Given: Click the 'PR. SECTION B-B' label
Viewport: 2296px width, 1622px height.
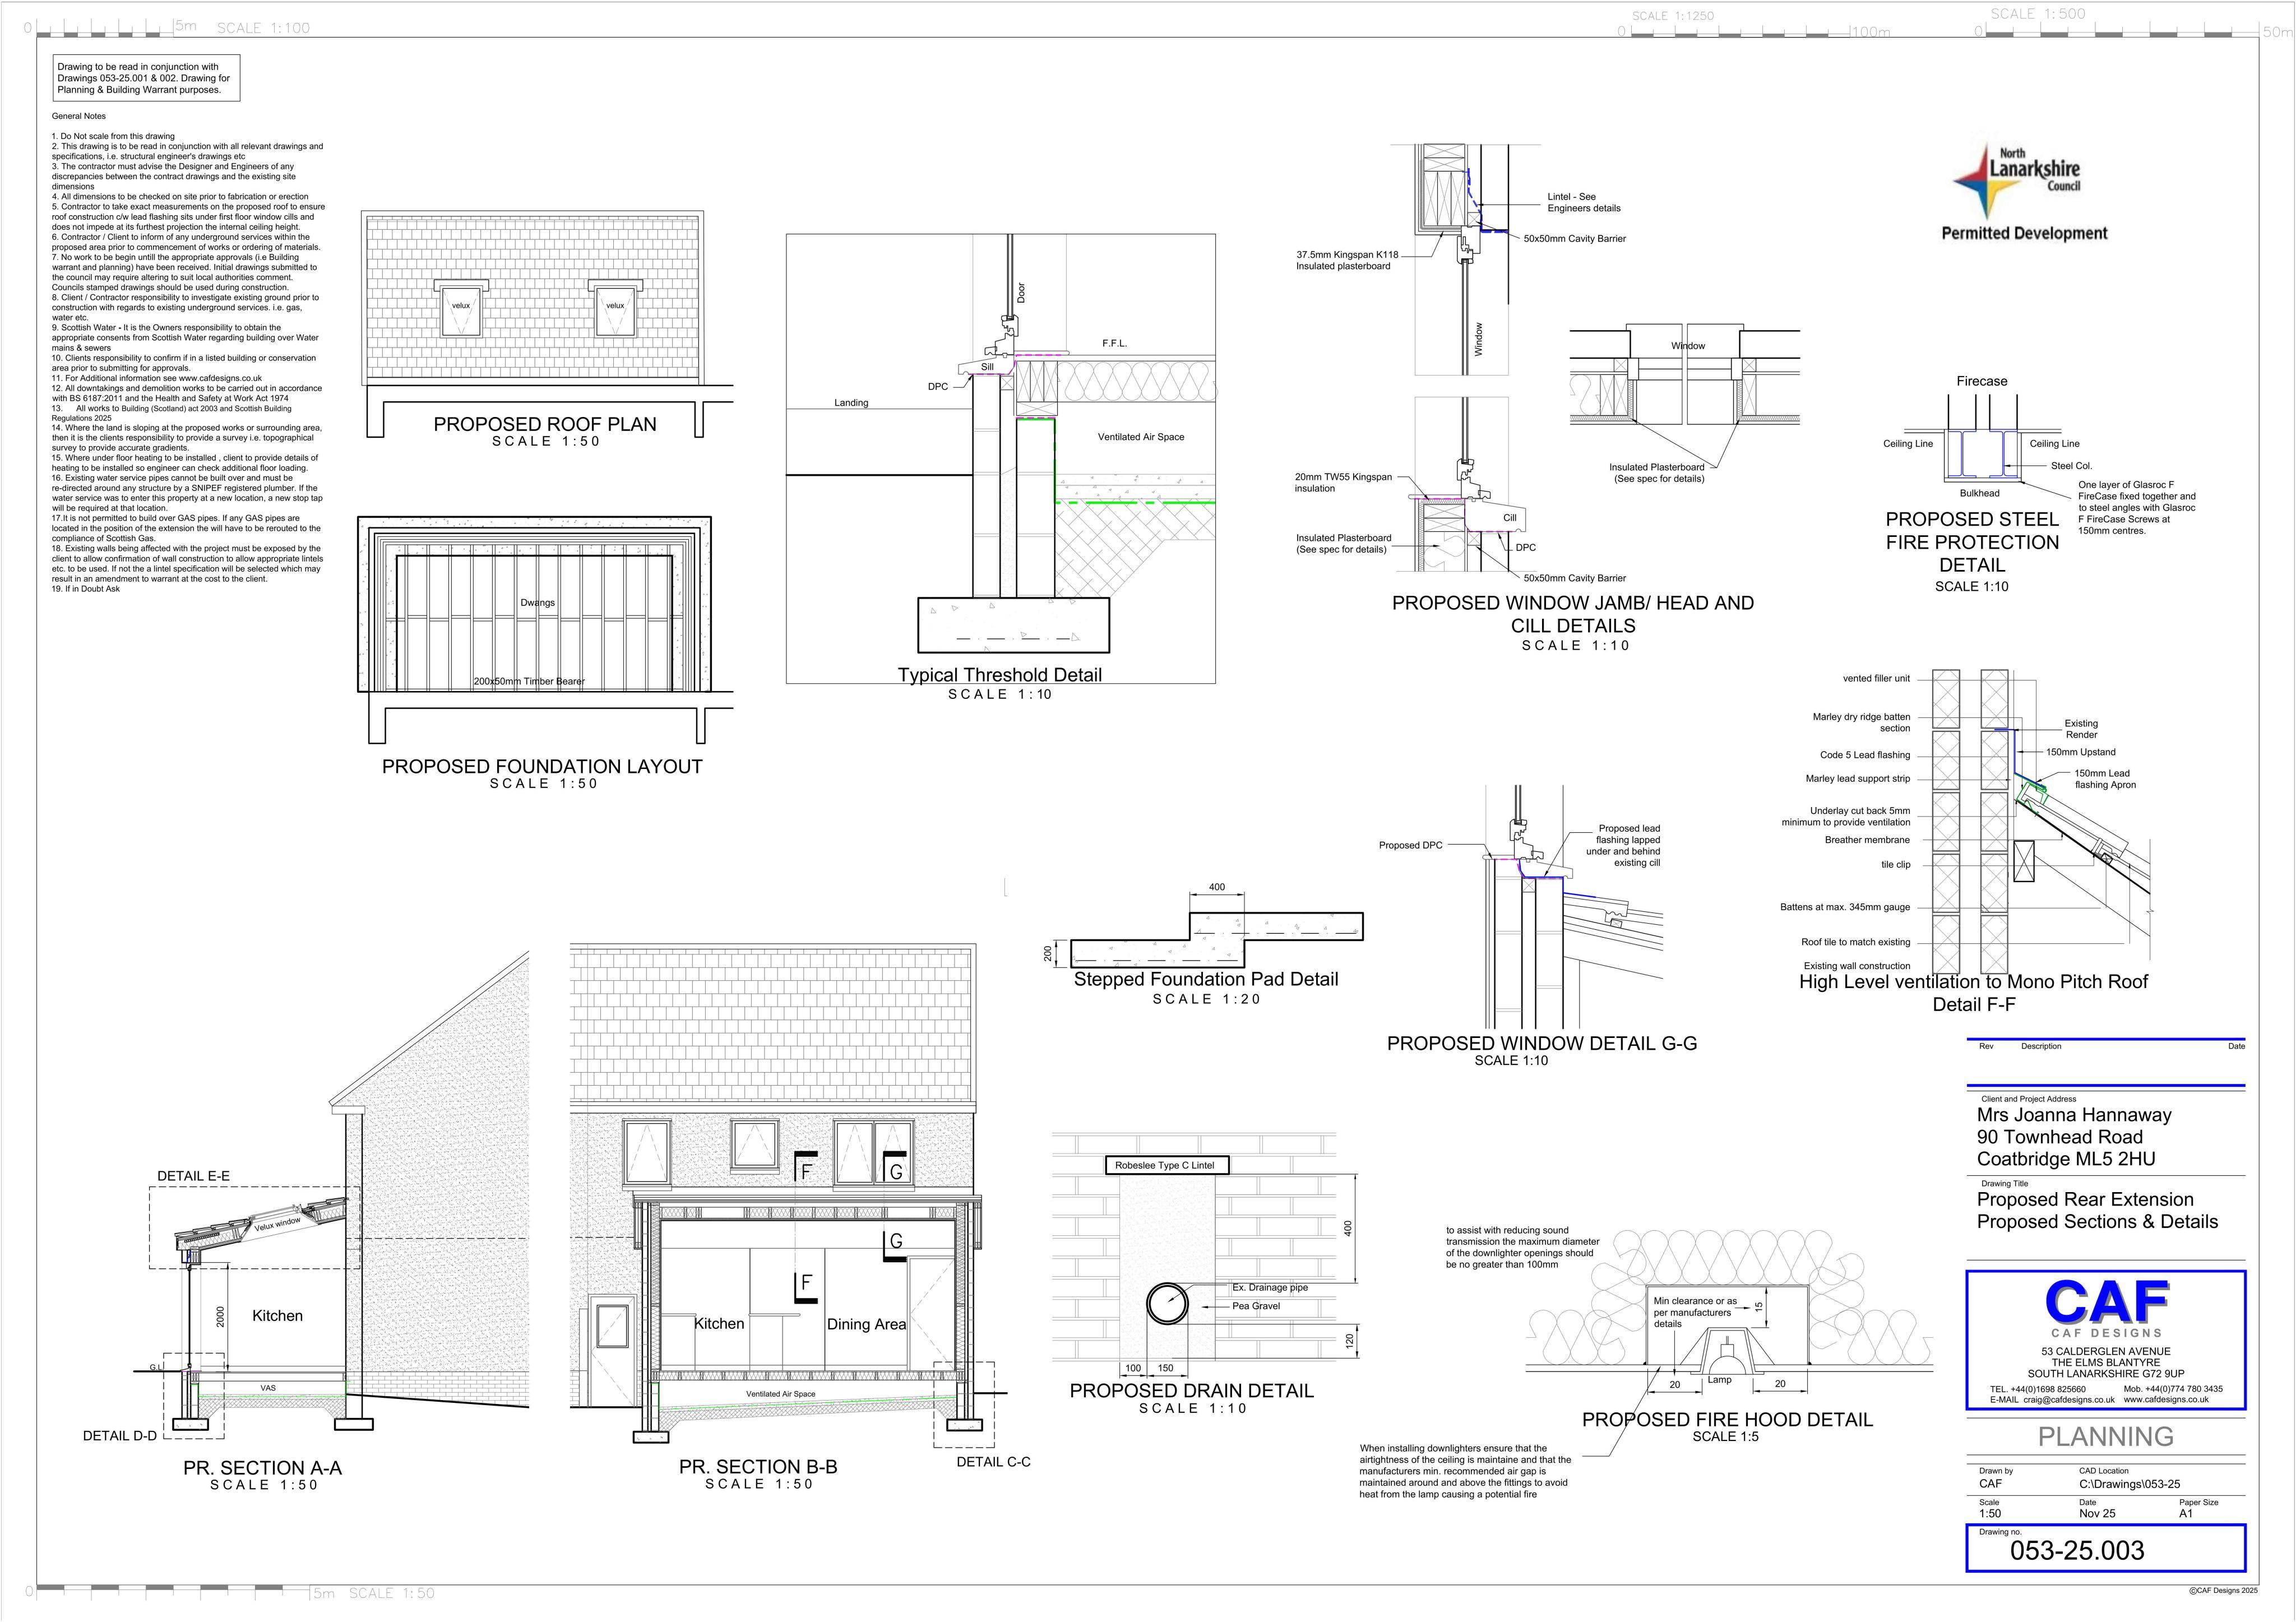Looking at the screenshot, I should click(758, 1467).
